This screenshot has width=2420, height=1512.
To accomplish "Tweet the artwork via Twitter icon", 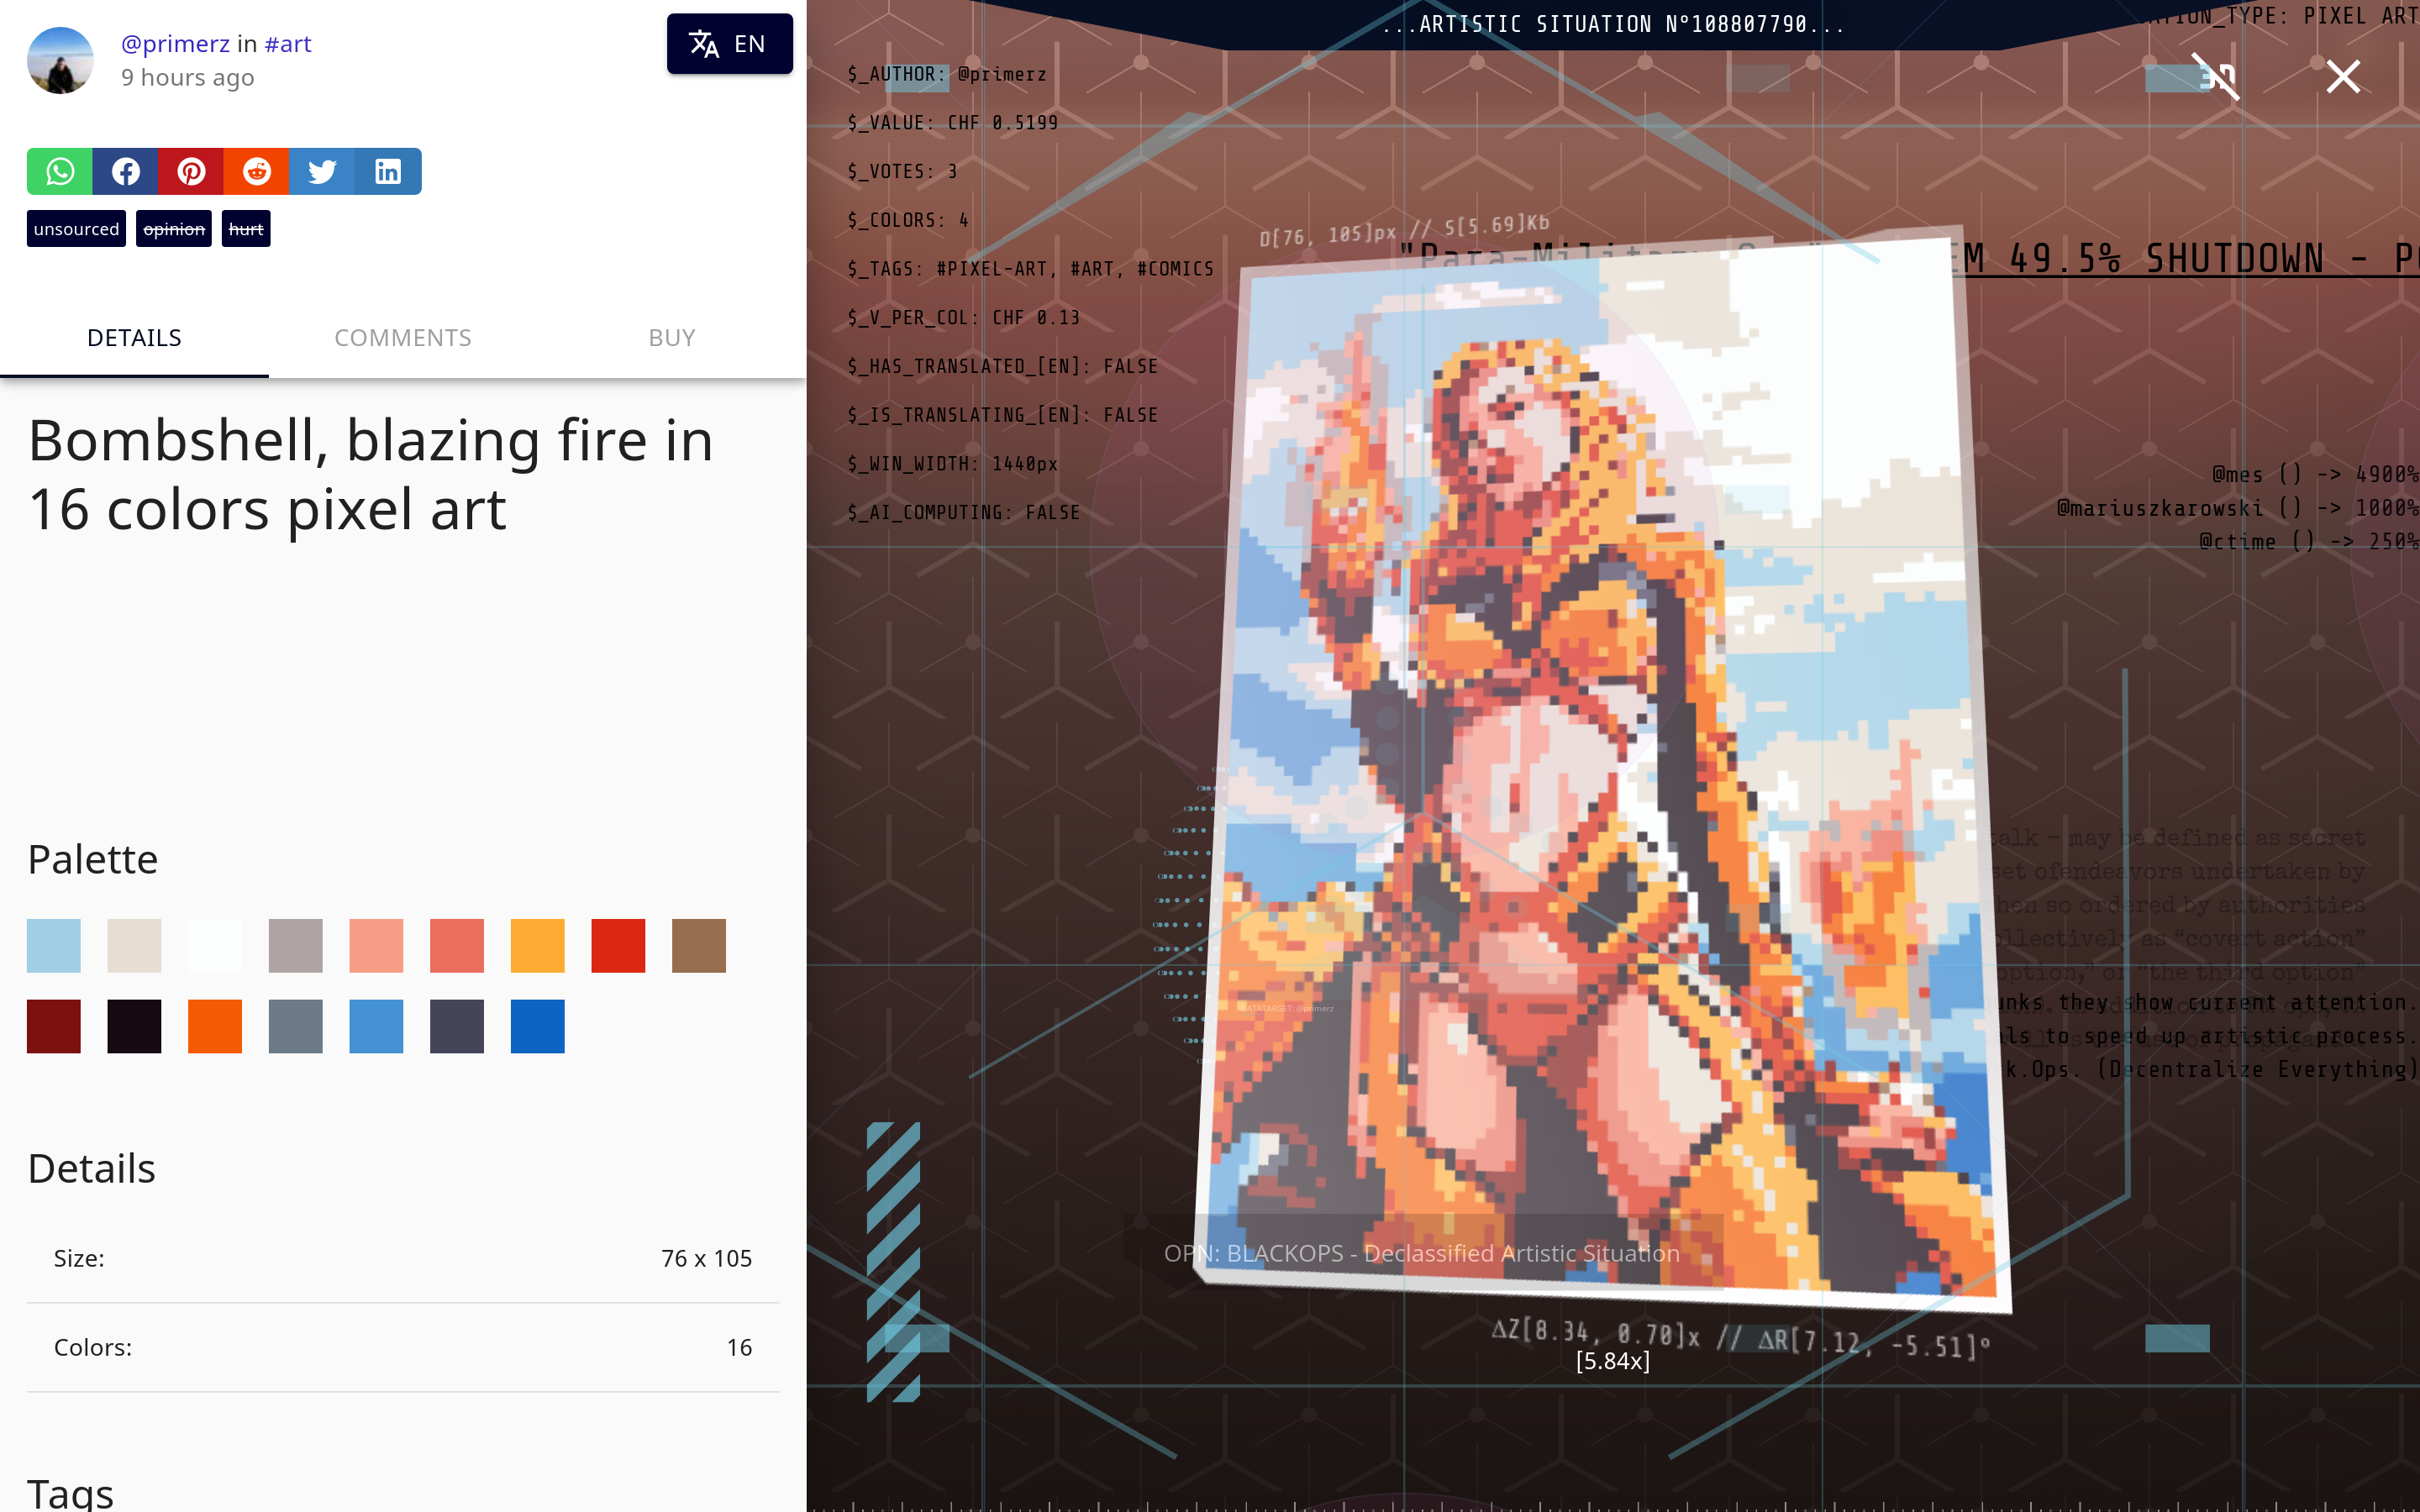I will click(322, 171).
